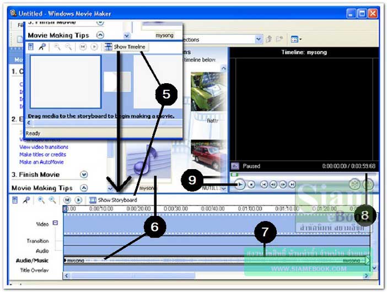
Task: Click the Paused status text
Action: click(251, 166)
